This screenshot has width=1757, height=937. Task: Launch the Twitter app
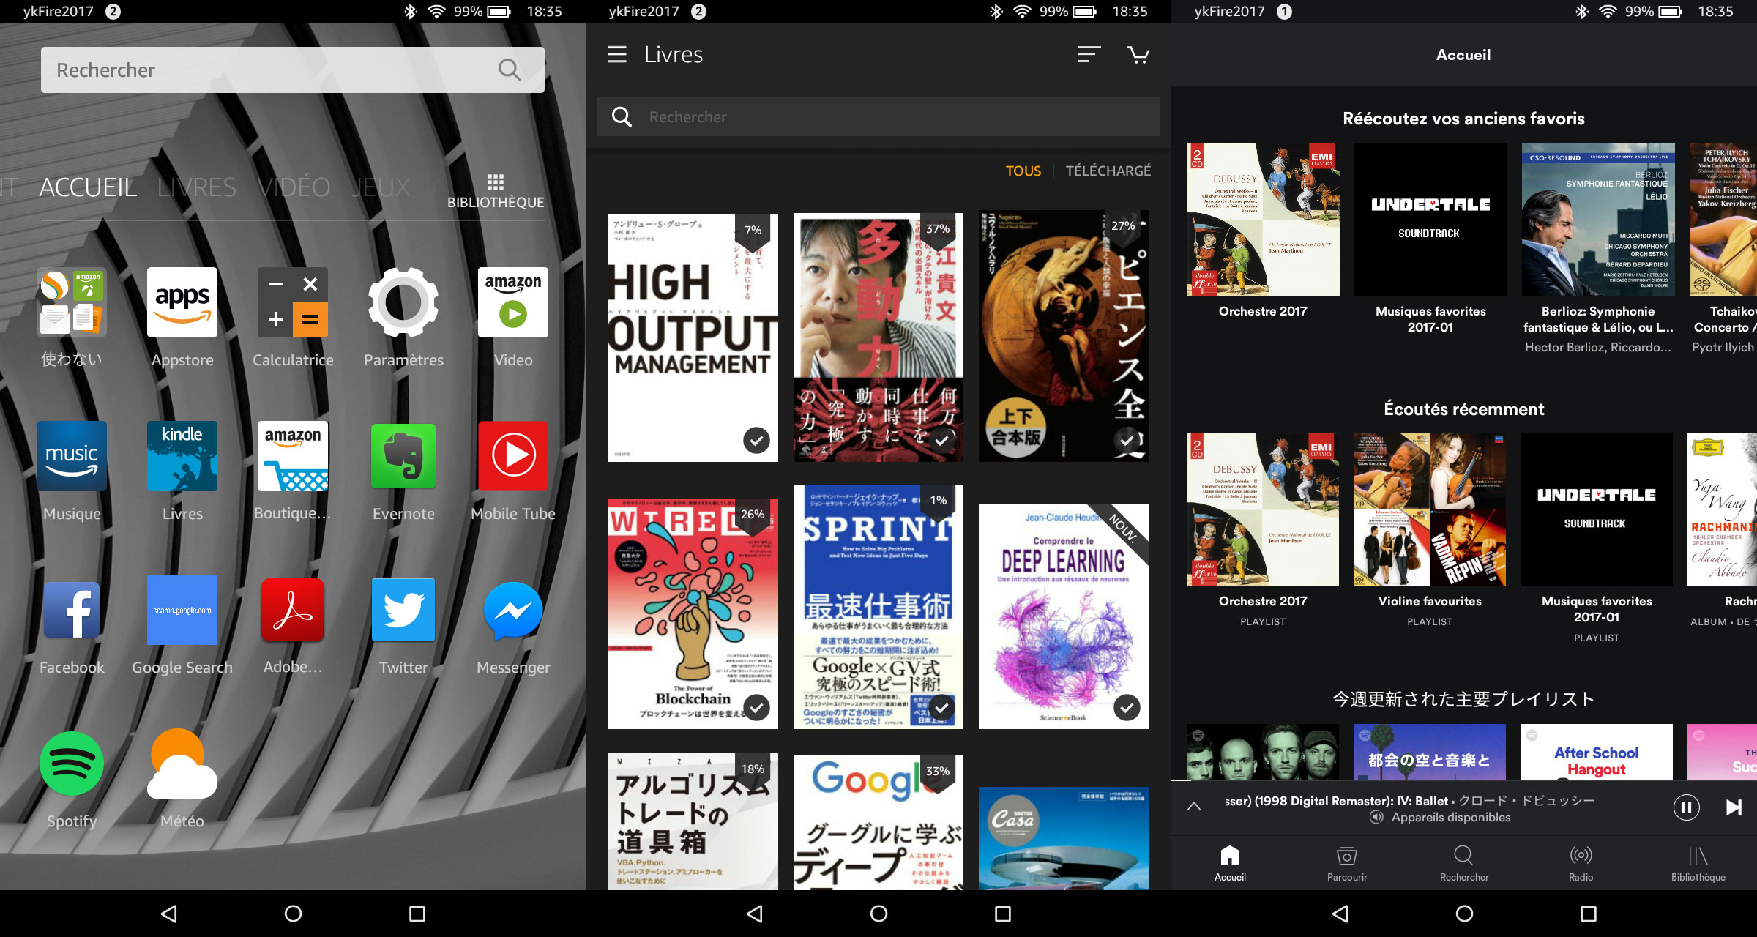[x=403, y=610]
